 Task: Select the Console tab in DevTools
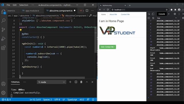tap(162, 14)
